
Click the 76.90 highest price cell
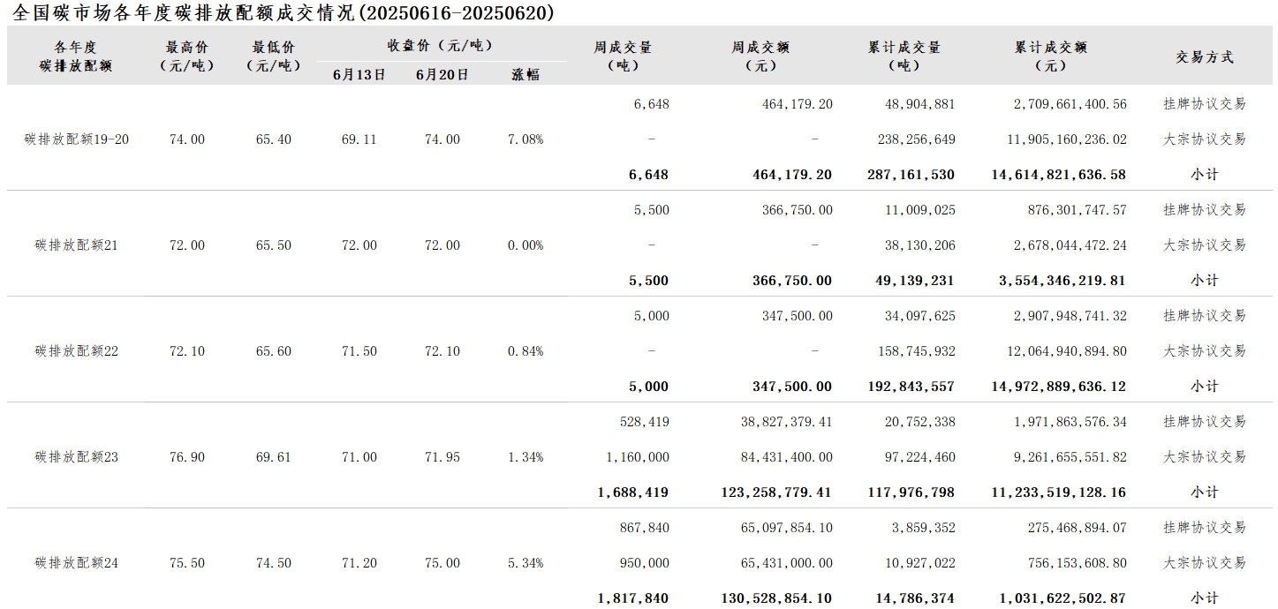(x=187, y=457)
